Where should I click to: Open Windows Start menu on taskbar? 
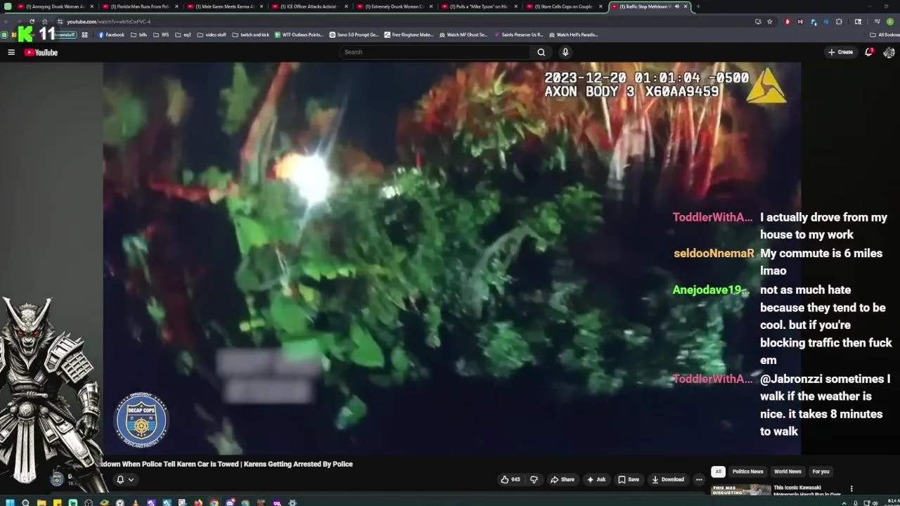[x=10, y=502]
